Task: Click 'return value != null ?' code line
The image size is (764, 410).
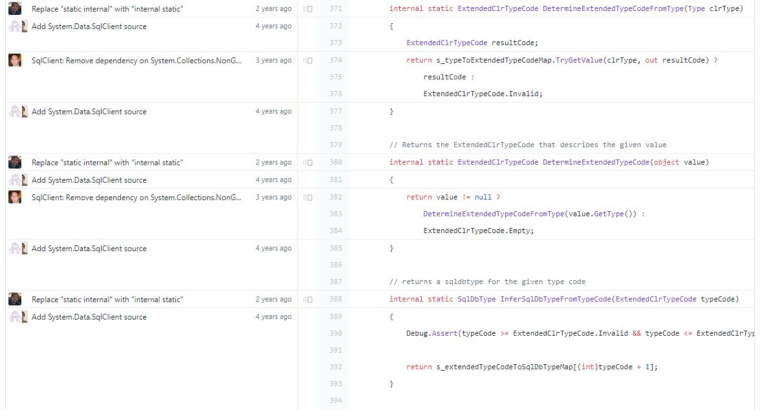Action: tap(453, 197)
